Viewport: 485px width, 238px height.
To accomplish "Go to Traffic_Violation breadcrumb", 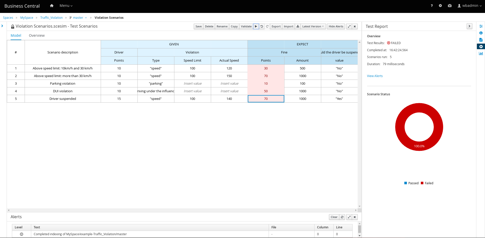I will click(51, 18).
